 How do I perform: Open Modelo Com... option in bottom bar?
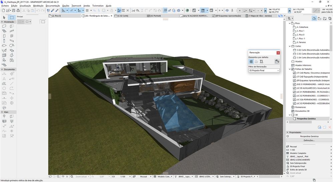163,176
